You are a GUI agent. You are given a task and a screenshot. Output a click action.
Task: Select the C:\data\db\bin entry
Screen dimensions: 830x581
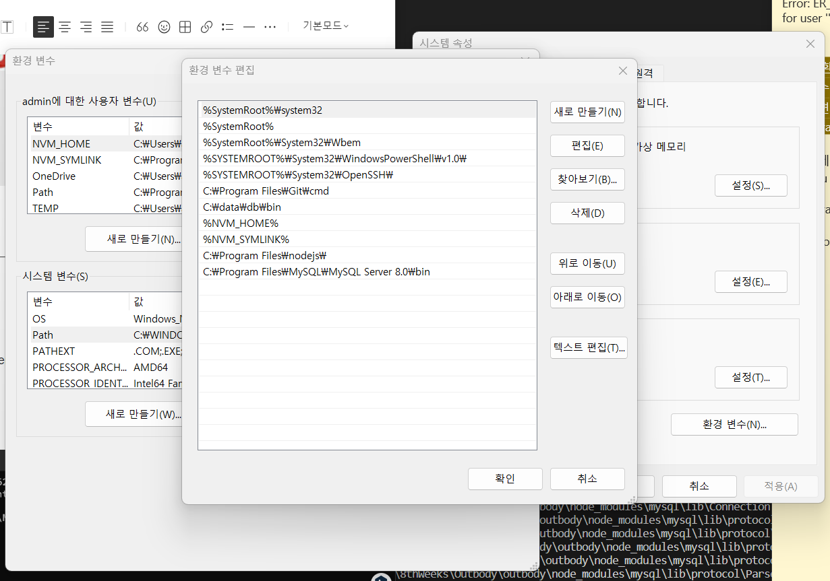tap(367, 207)
